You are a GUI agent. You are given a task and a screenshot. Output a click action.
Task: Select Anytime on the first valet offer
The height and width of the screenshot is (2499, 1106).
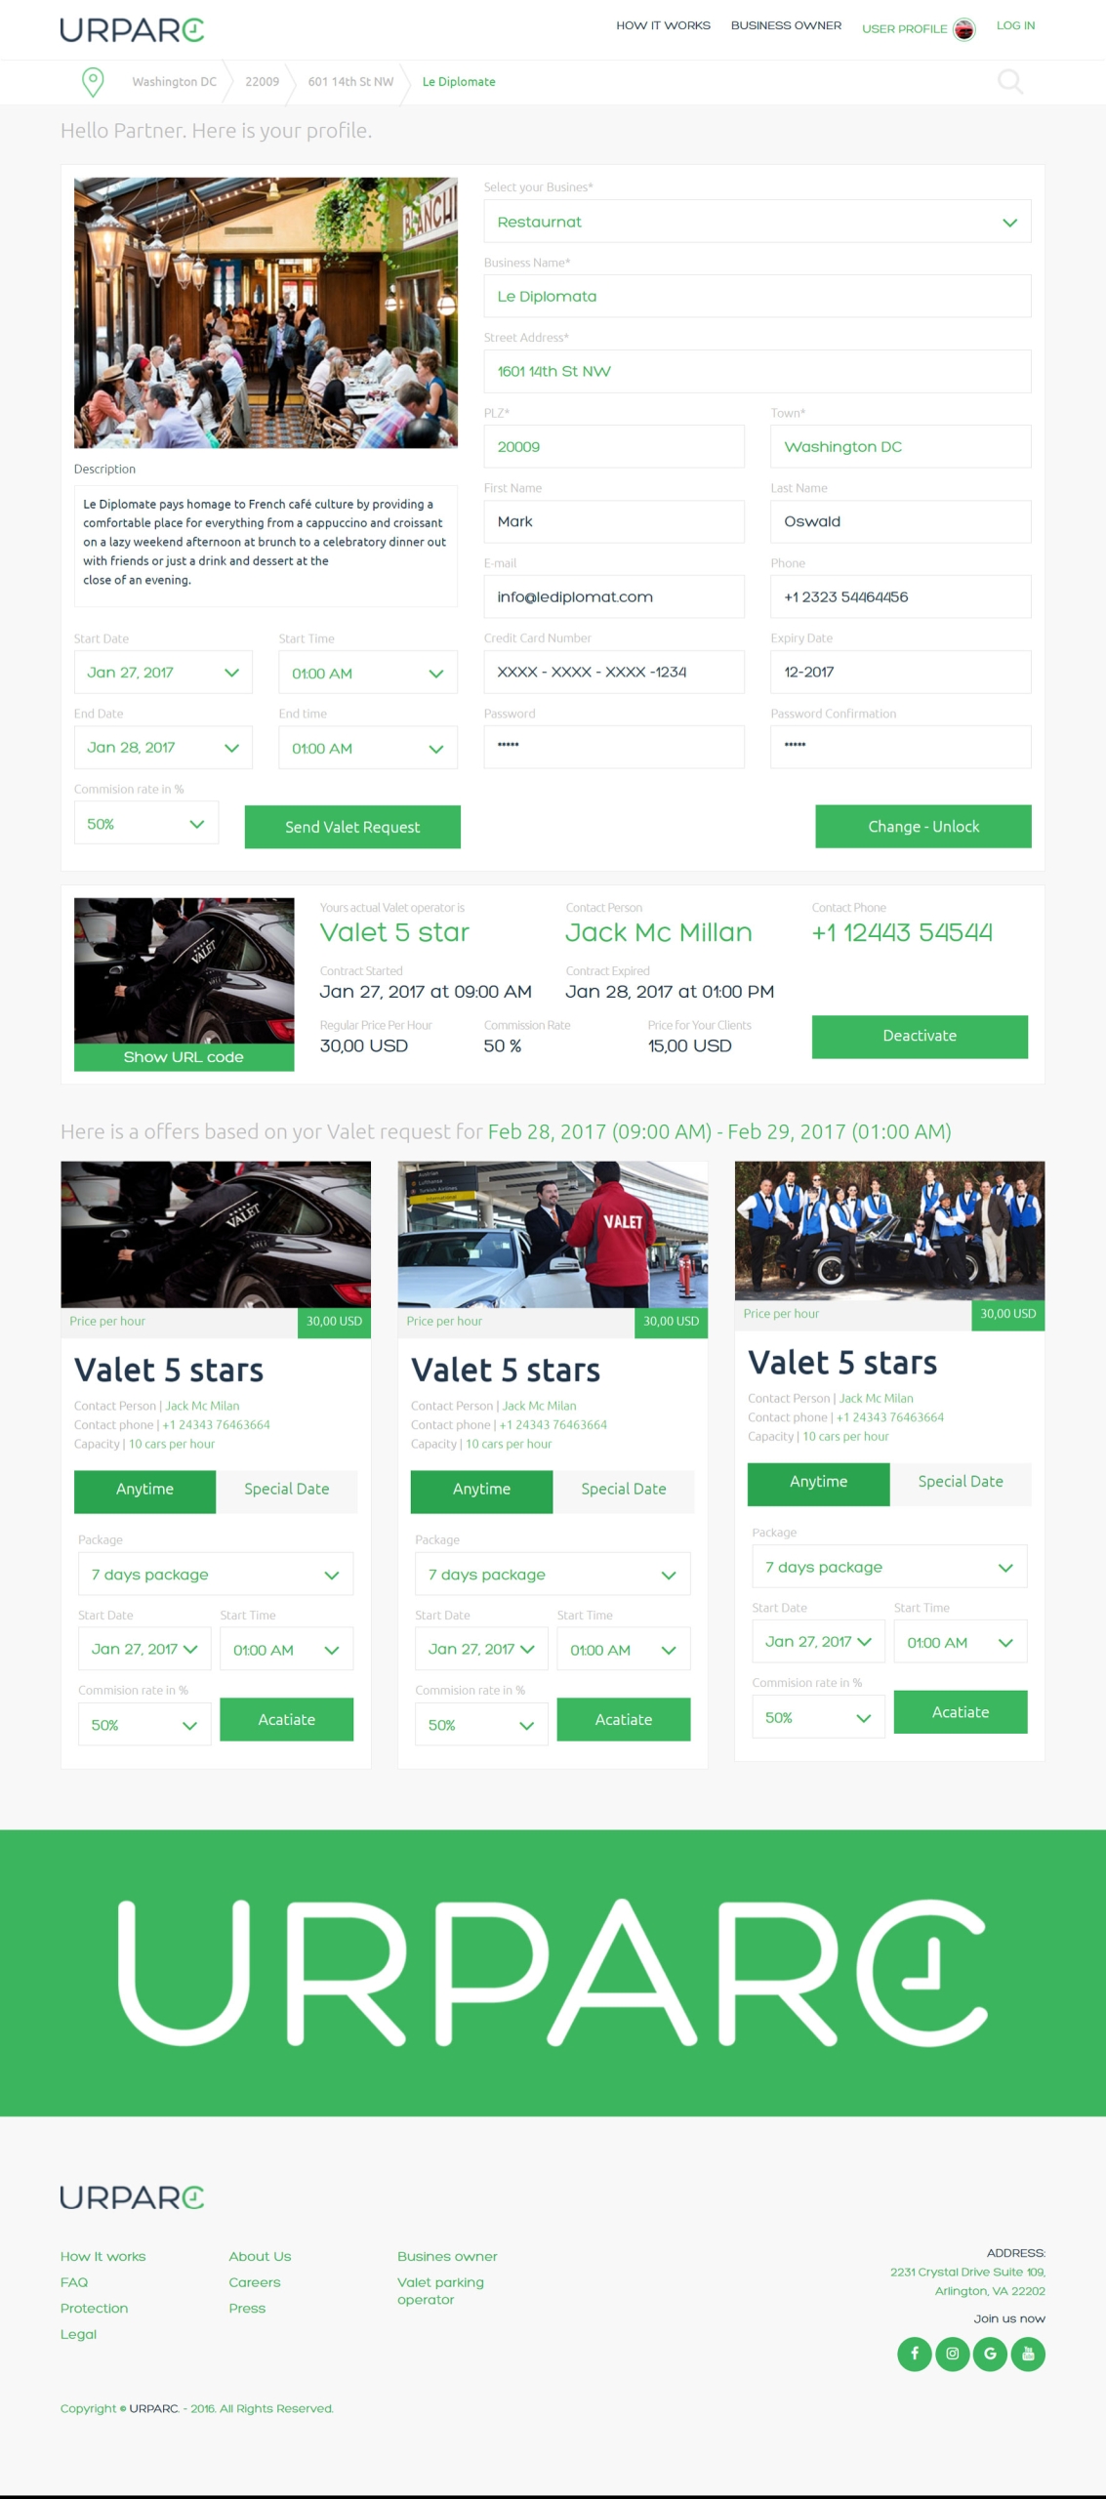coord(144,1490)
